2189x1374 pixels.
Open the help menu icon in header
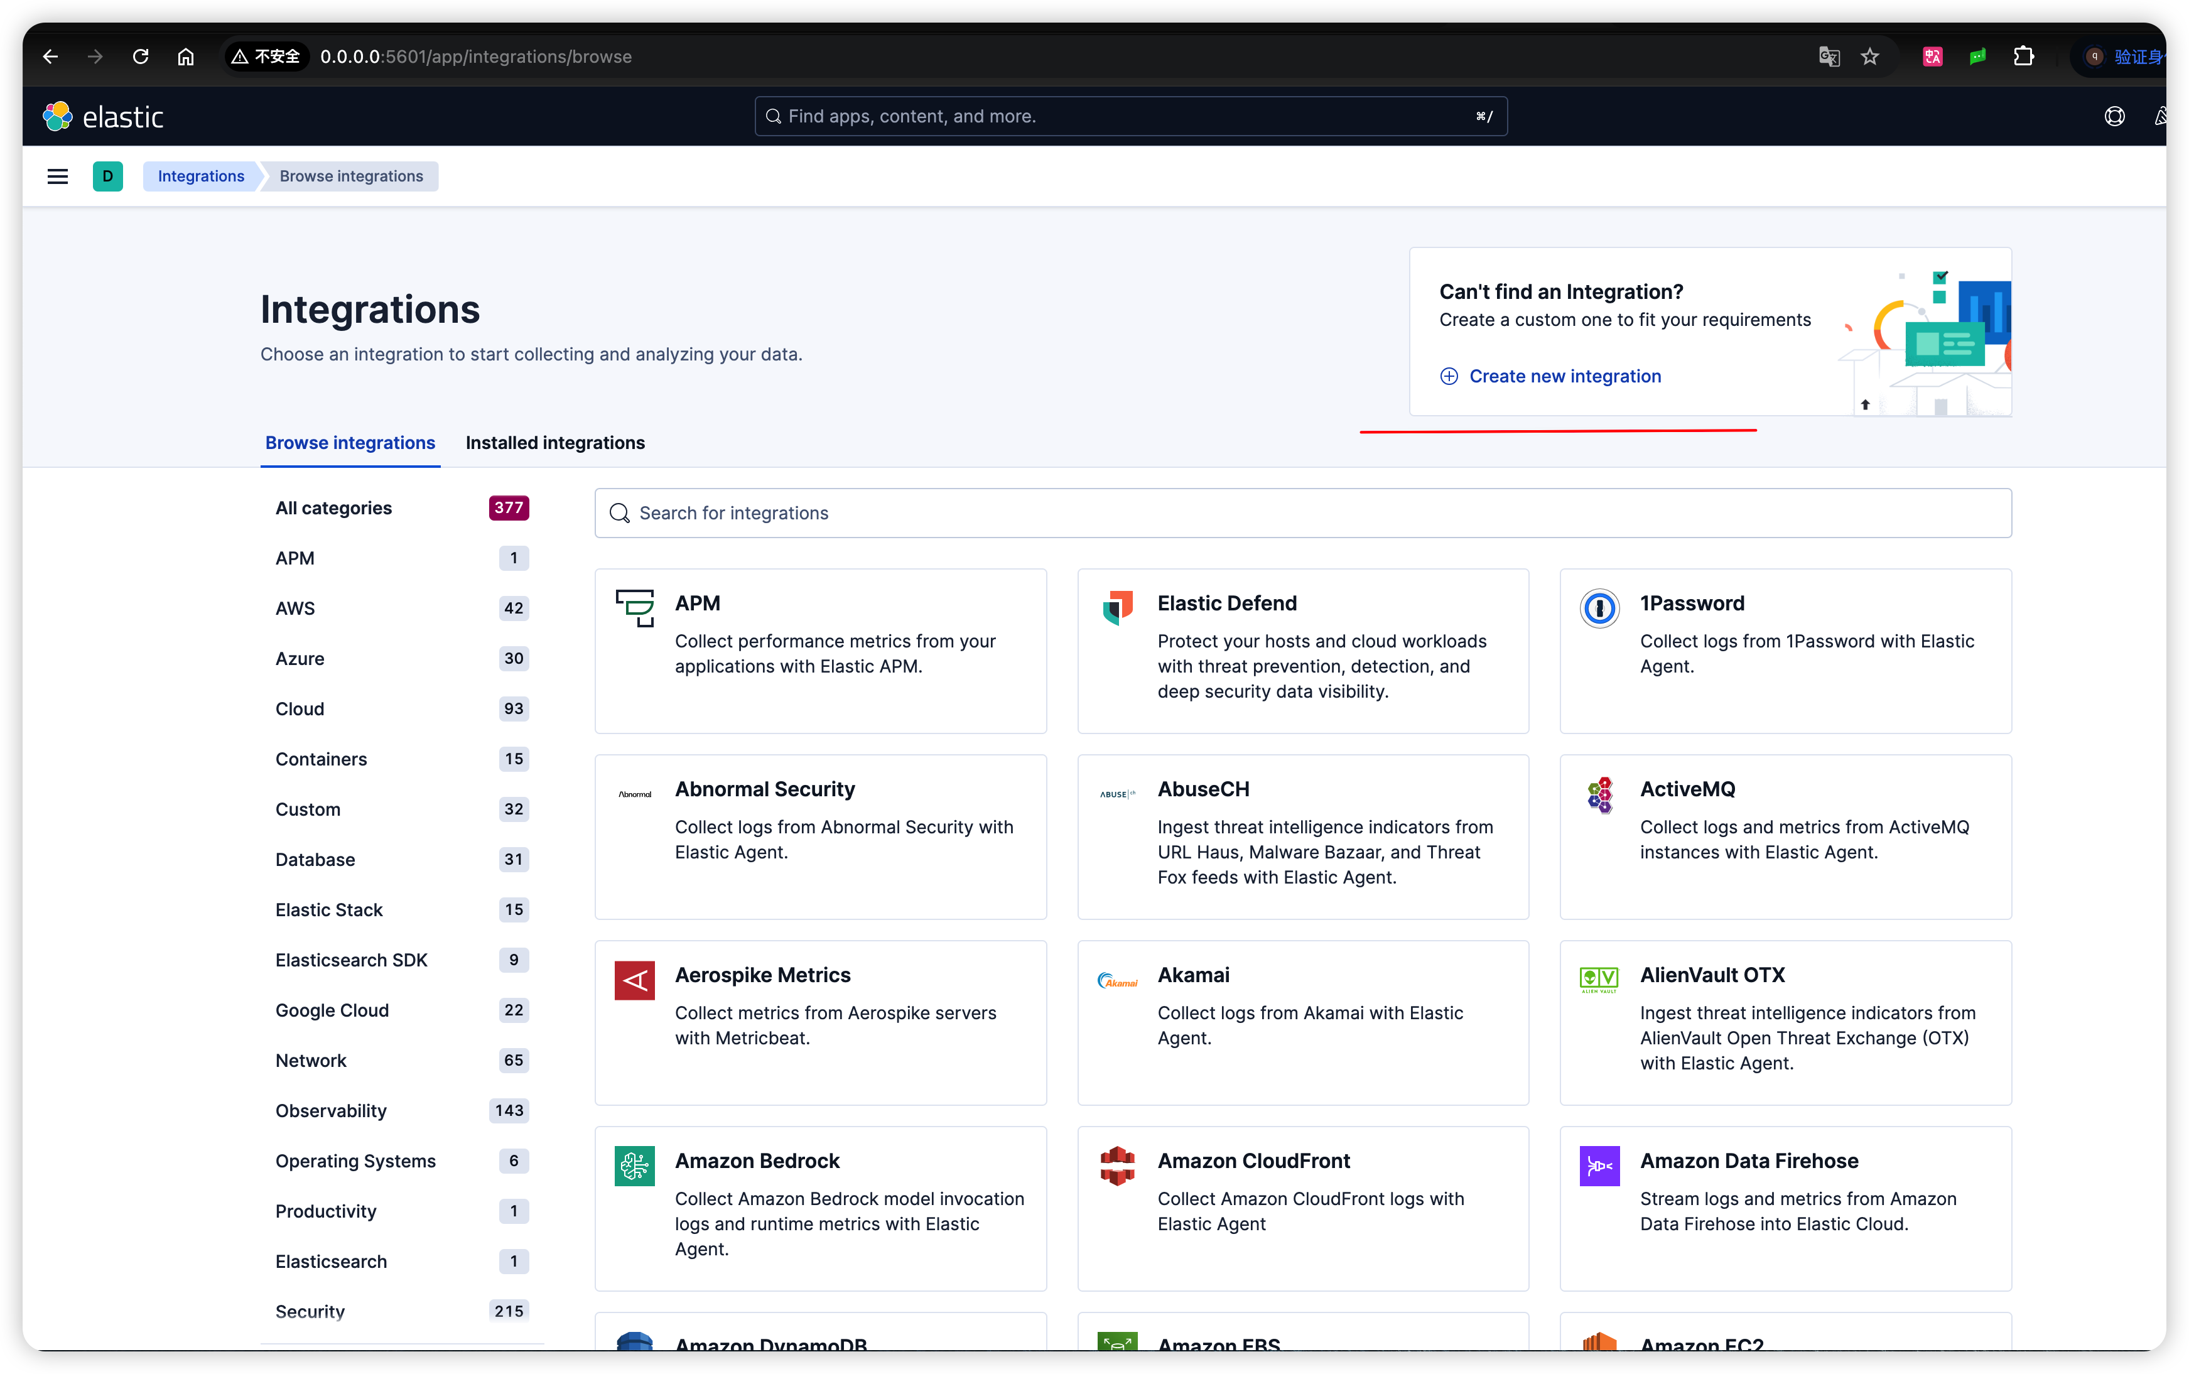pyautogui.click(x=2114, y=116)
